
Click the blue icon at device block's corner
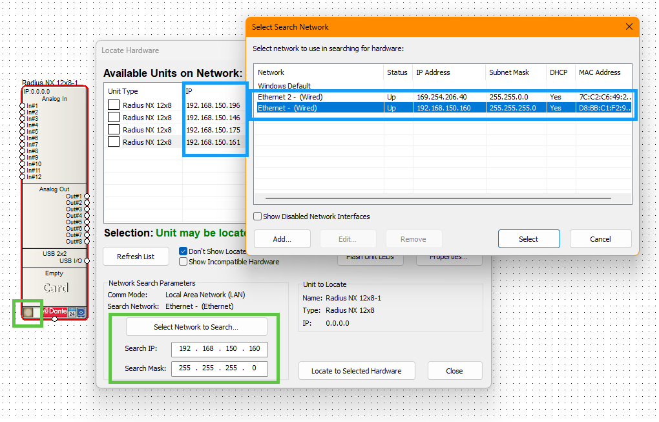pos(81,313)
